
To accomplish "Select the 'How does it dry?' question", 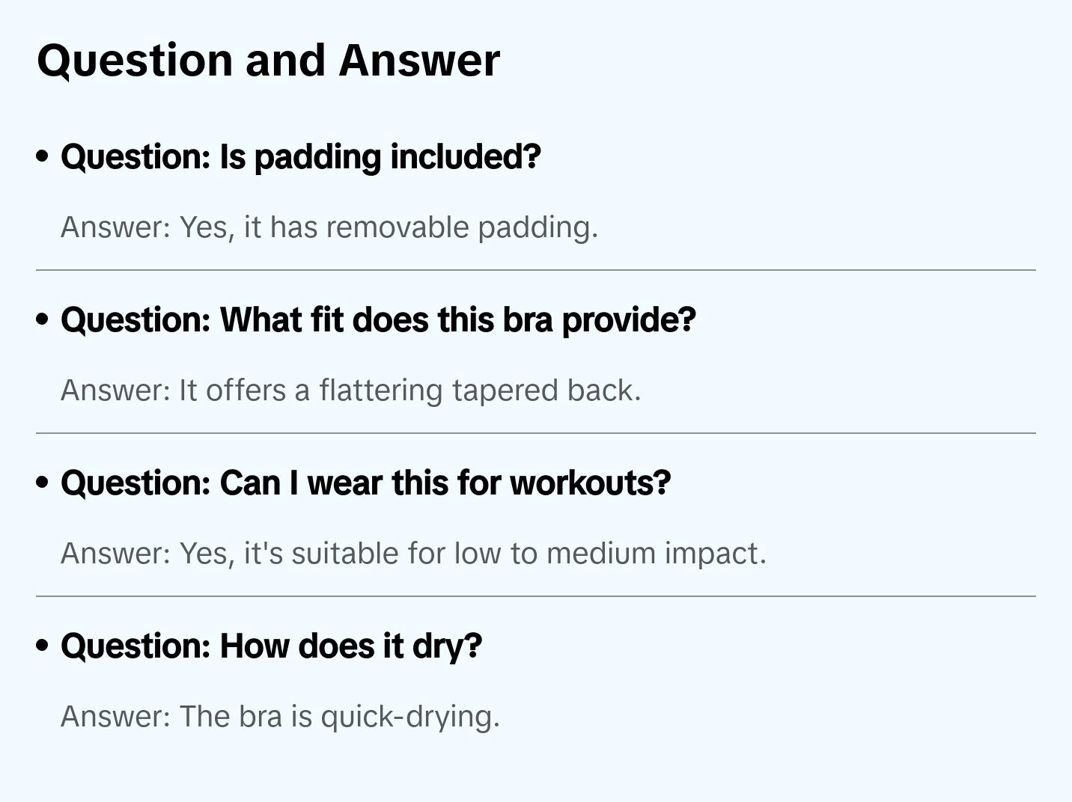I will pyautogui.click(x=271, y=646).
